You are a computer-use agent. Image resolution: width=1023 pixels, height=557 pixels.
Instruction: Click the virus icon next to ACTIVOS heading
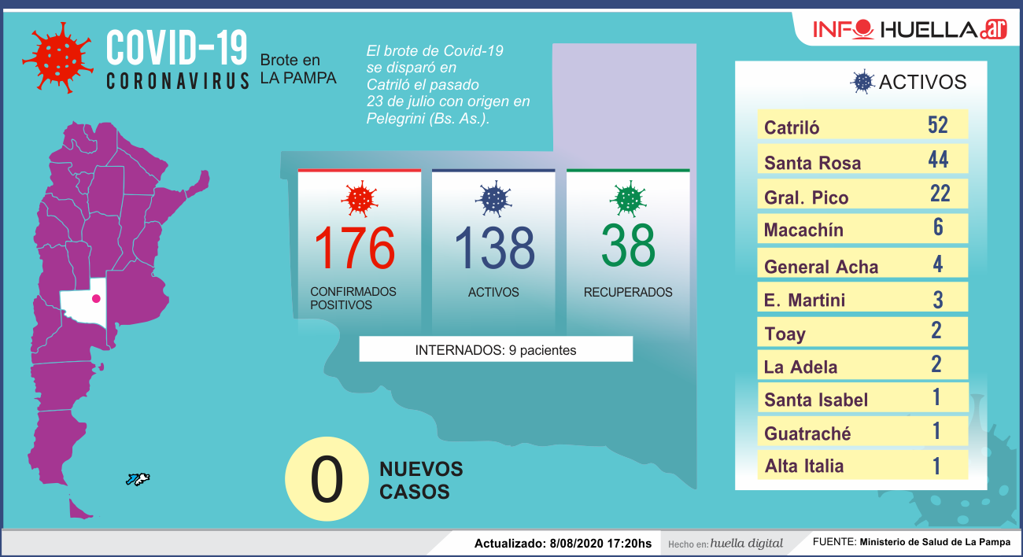click(863, 81)
